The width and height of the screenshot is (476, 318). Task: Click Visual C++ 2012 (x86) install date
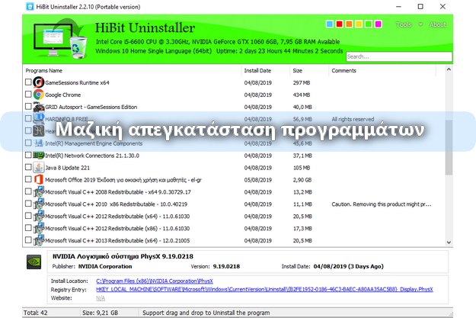257,229
